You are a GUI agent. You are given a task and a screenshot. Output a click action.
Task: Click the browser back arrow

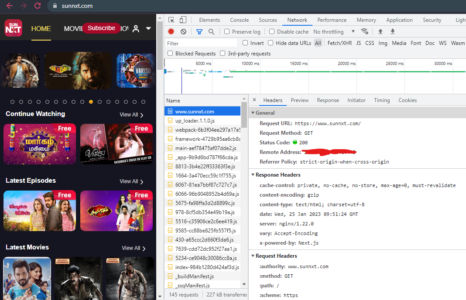coord(10,6)
